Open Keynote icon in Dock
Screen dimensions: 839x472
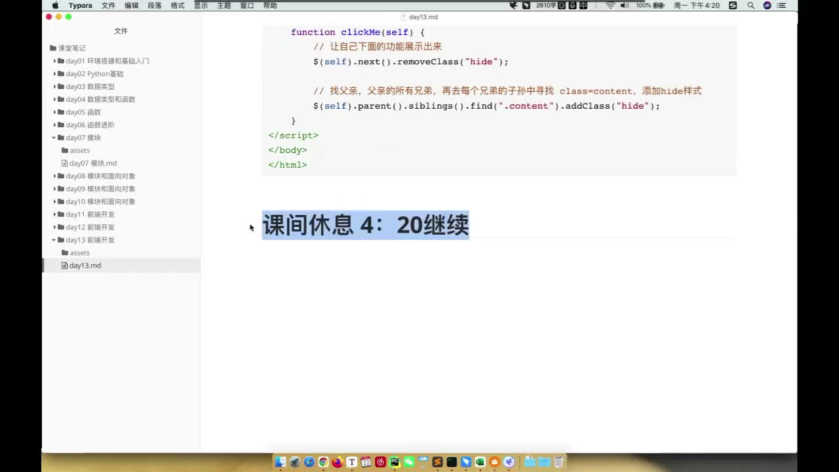pos(423,462)
